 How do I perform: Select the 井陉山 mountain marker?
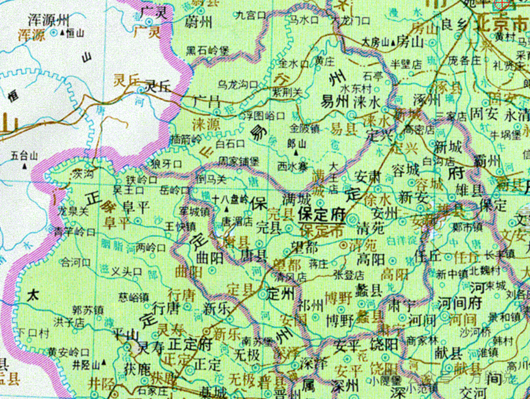click(x=103, y=363)
